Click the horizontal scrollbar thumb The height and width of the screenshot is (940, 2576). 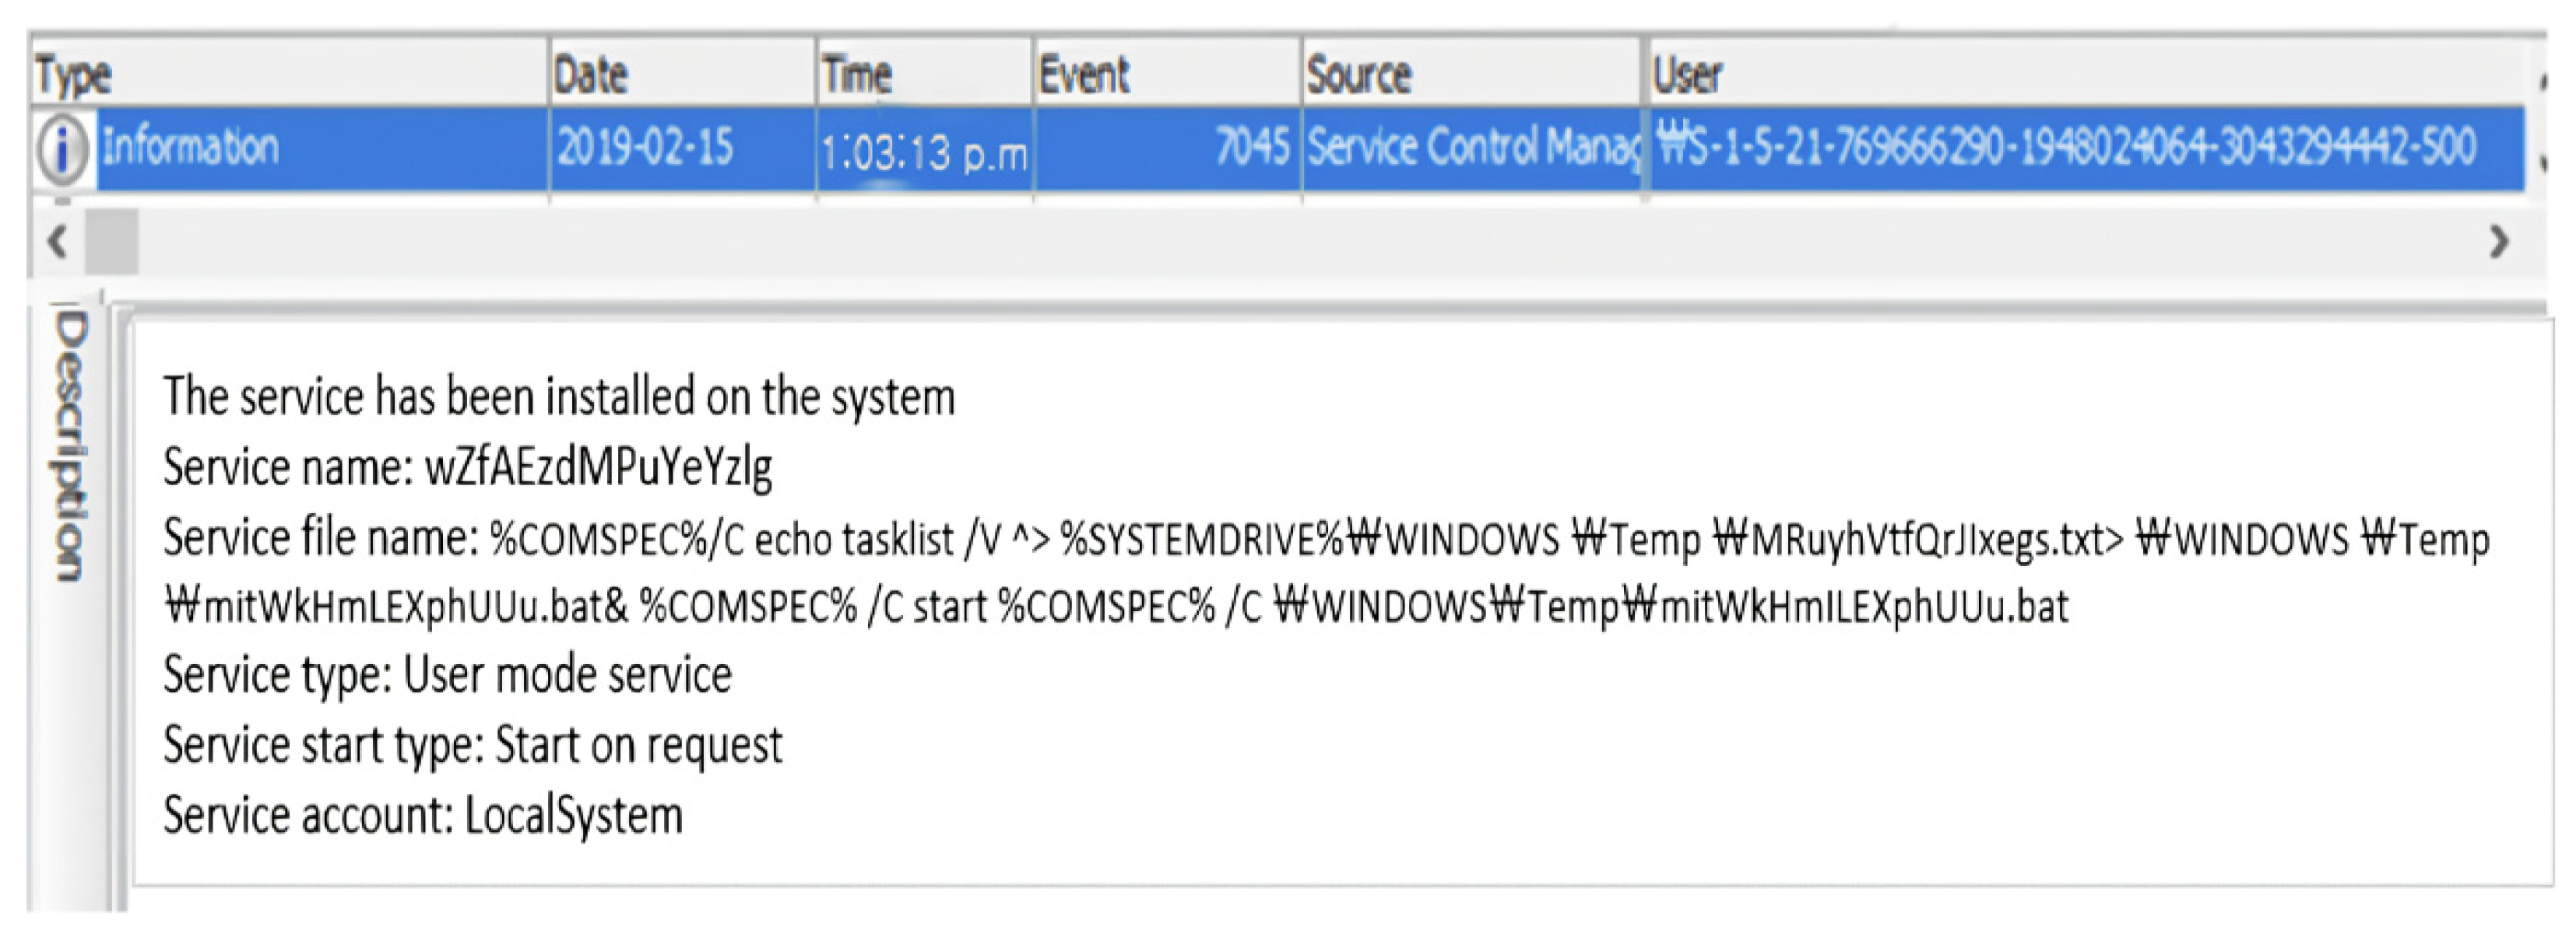[112, 242]
